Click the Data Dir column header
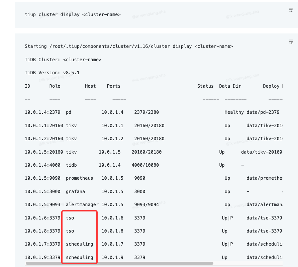 pos(230,86)
